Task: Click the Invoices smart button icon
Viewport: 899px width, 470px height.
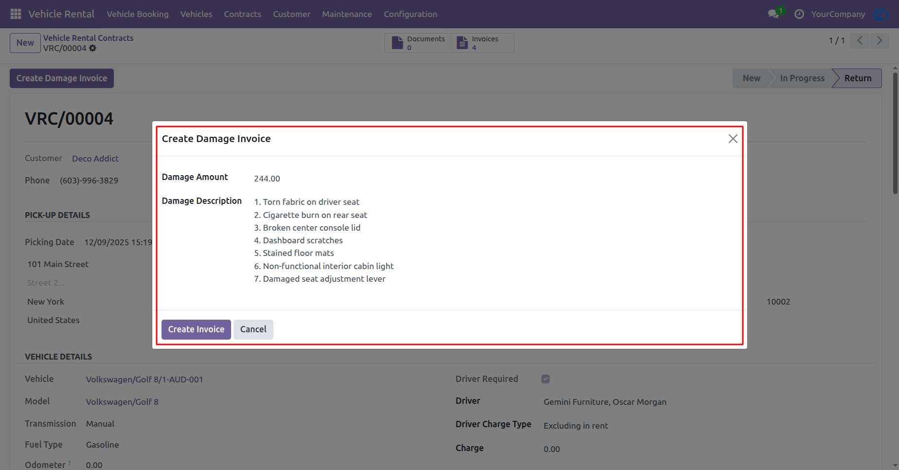Action: coord(462,43)
